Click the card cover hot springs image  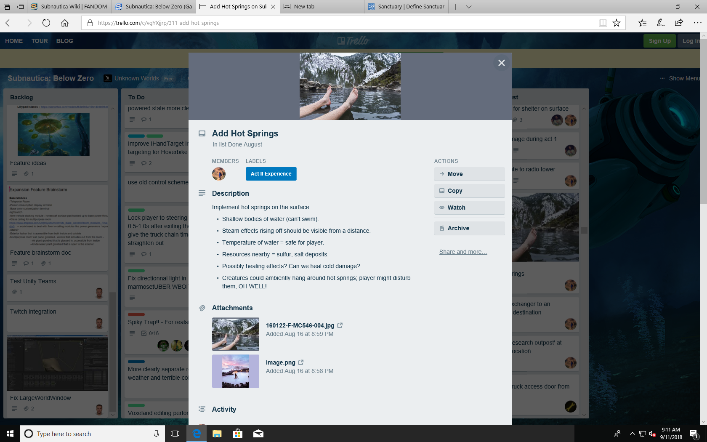pos(350,86)
